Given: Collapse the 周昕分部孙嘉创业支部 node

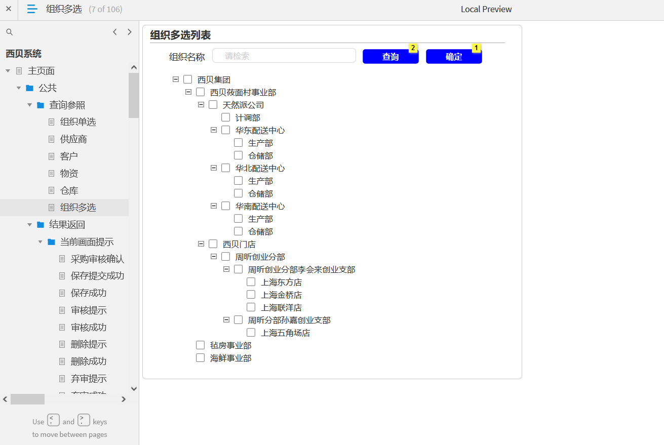Looking at the screenshot, I should click(x=226, y=319).
